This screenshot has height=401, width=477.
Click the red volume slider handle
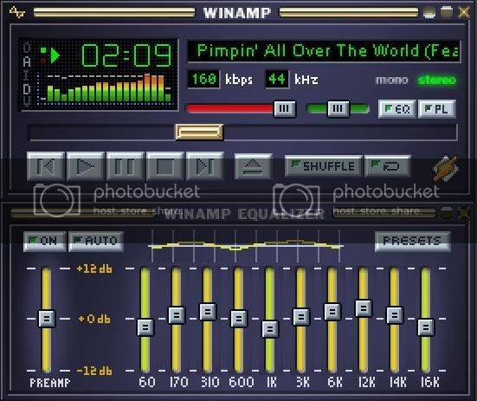[285, 108]
